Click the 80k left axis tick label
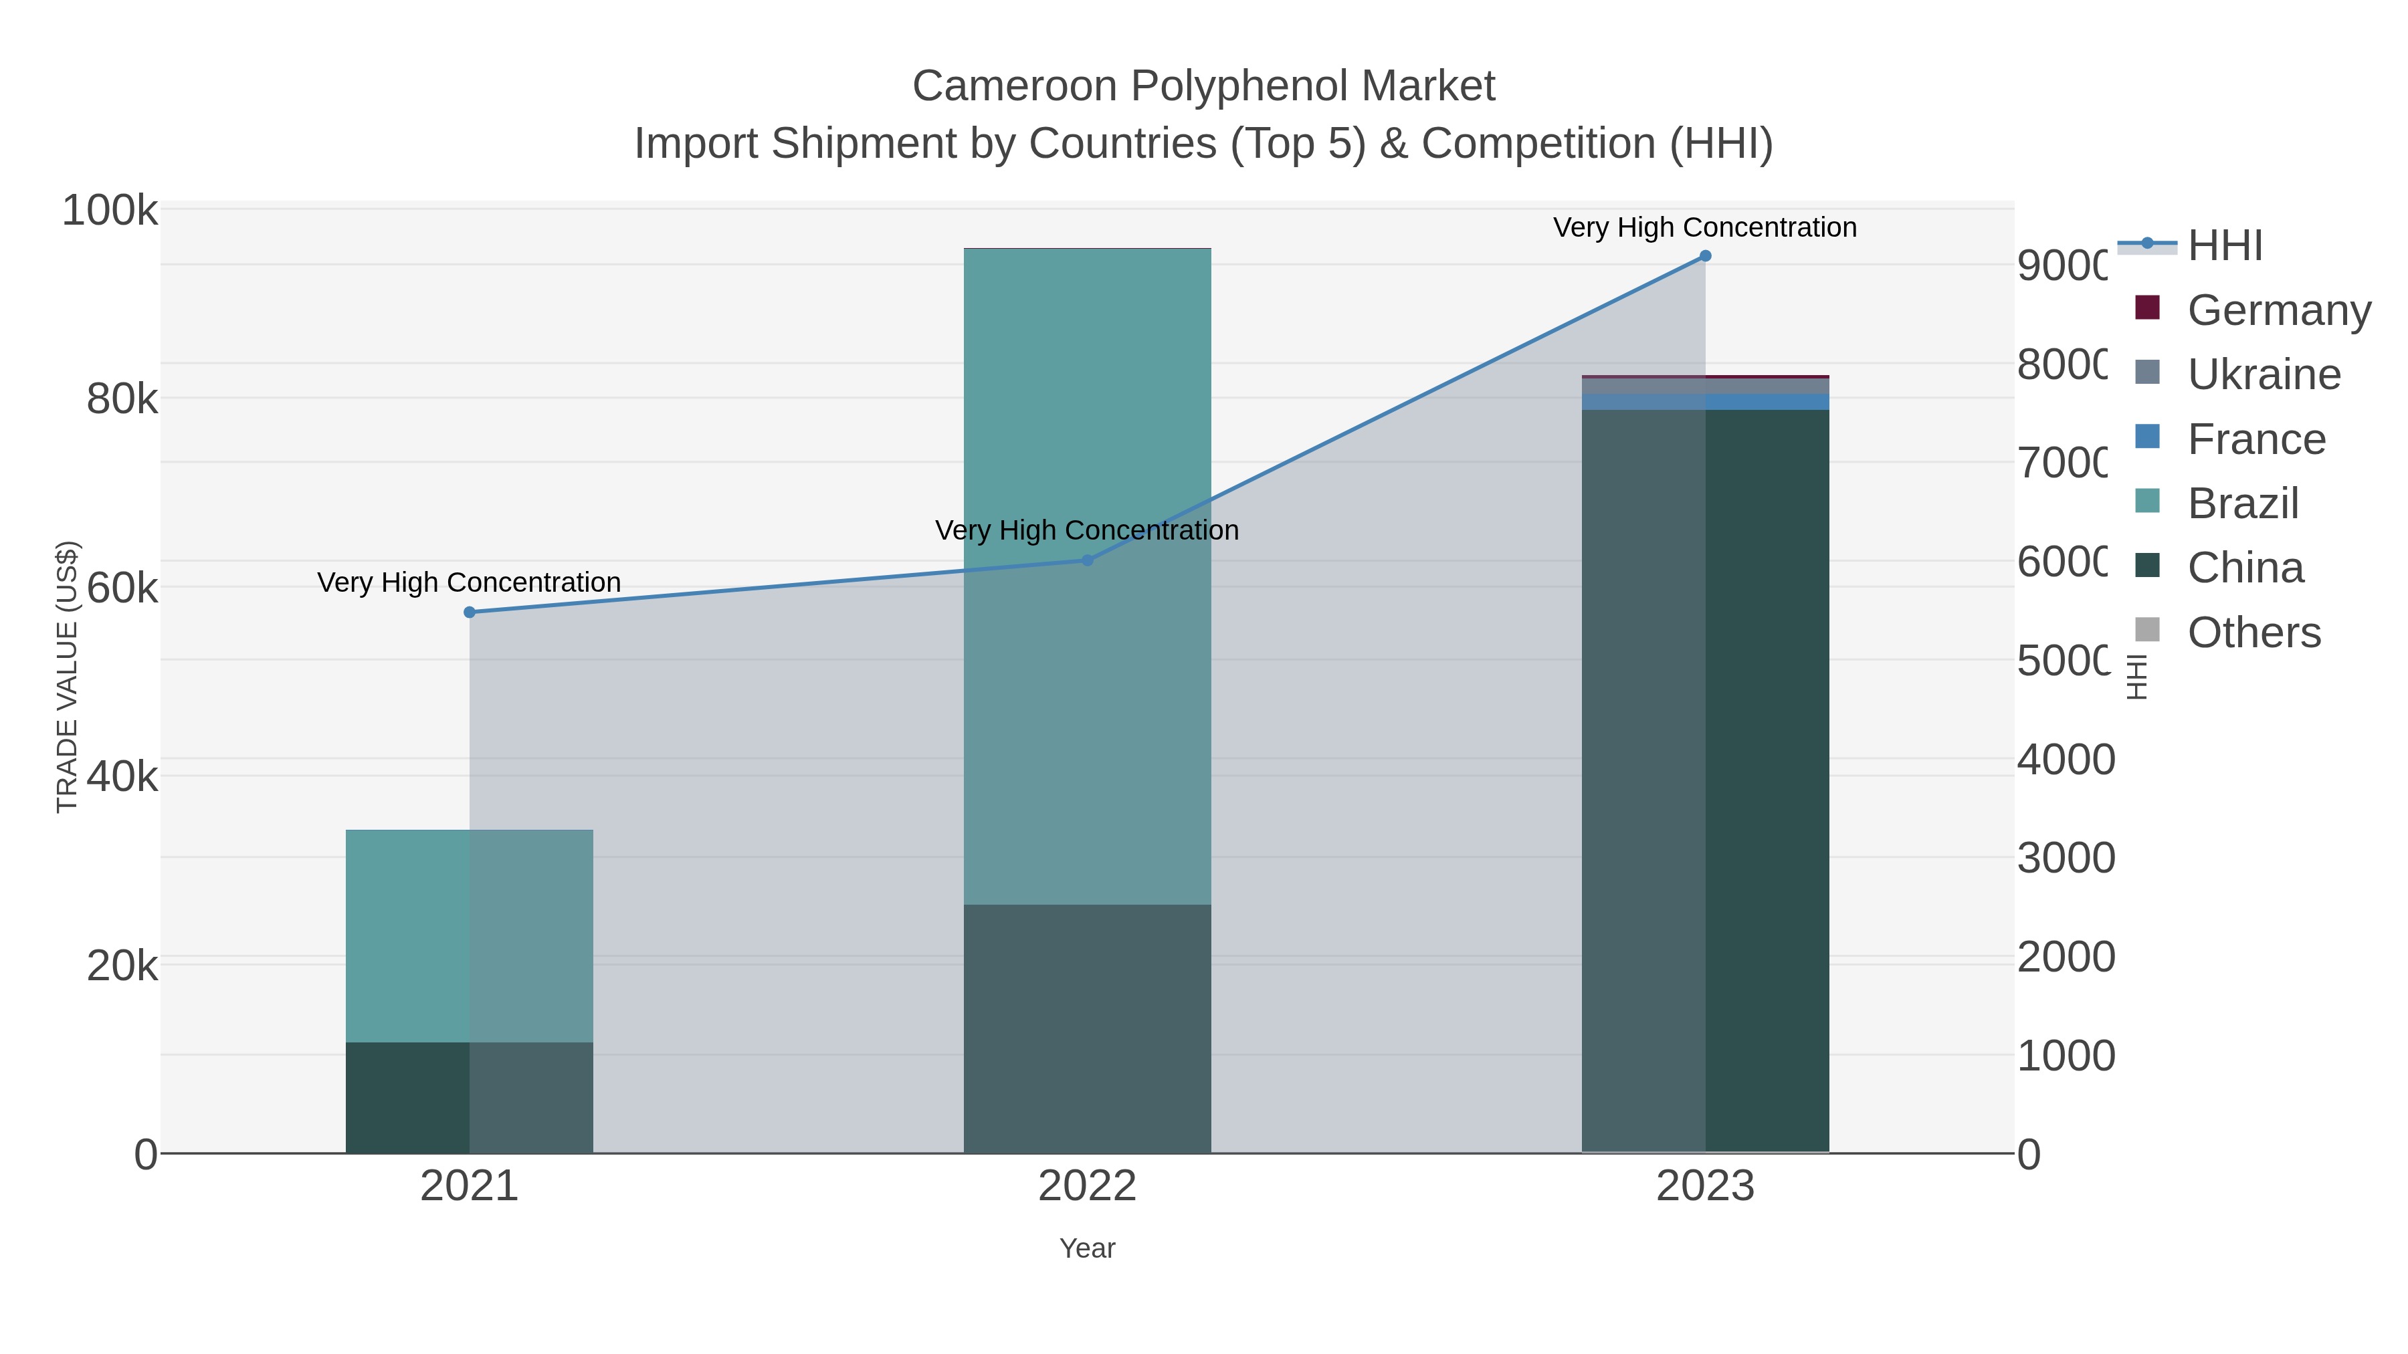This screenshot has height=1354, width=2408. coord(122,399)
